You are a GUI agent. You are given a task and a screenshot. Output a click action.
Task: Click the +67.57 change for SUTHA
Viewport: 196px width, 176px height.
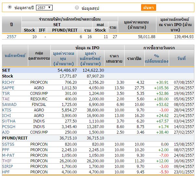(x=162, y=121)
